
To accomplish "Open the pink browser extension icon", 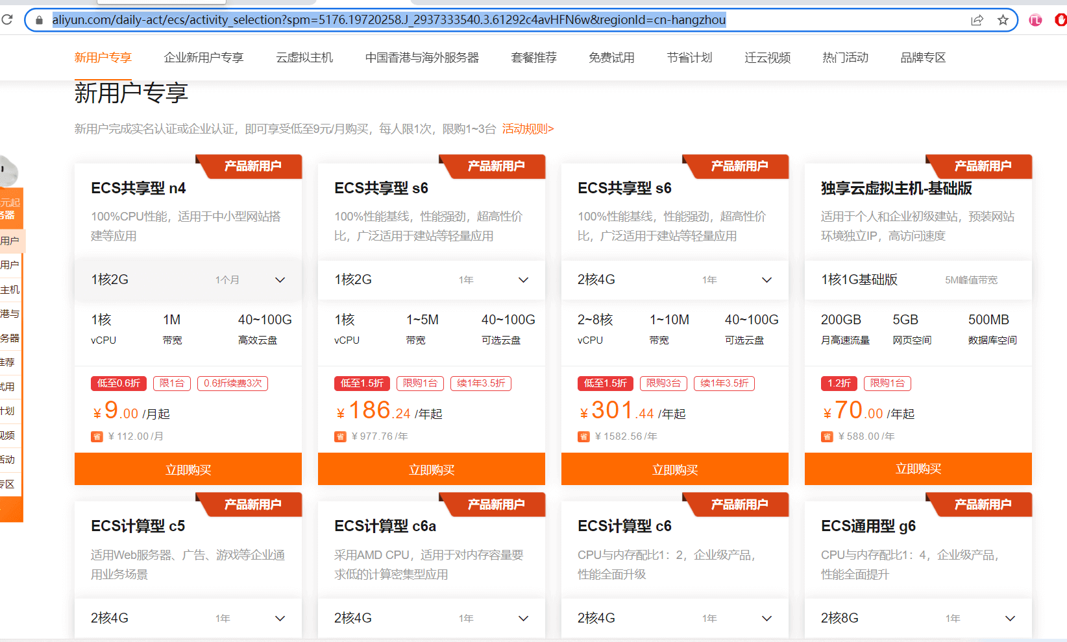I will [x=1035, y=20].
